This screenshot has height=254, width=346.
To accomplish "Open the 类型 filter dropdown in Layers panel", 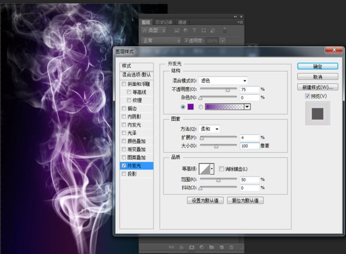I will point(153,30).
